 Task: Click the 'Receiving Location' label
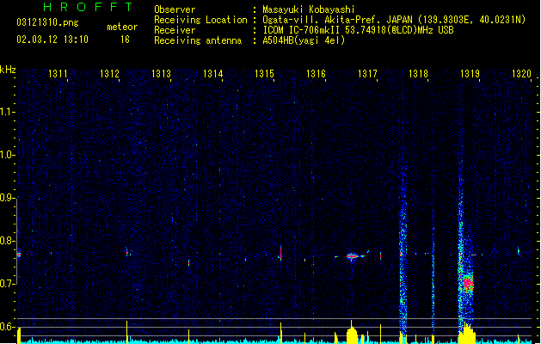point(200,20)
